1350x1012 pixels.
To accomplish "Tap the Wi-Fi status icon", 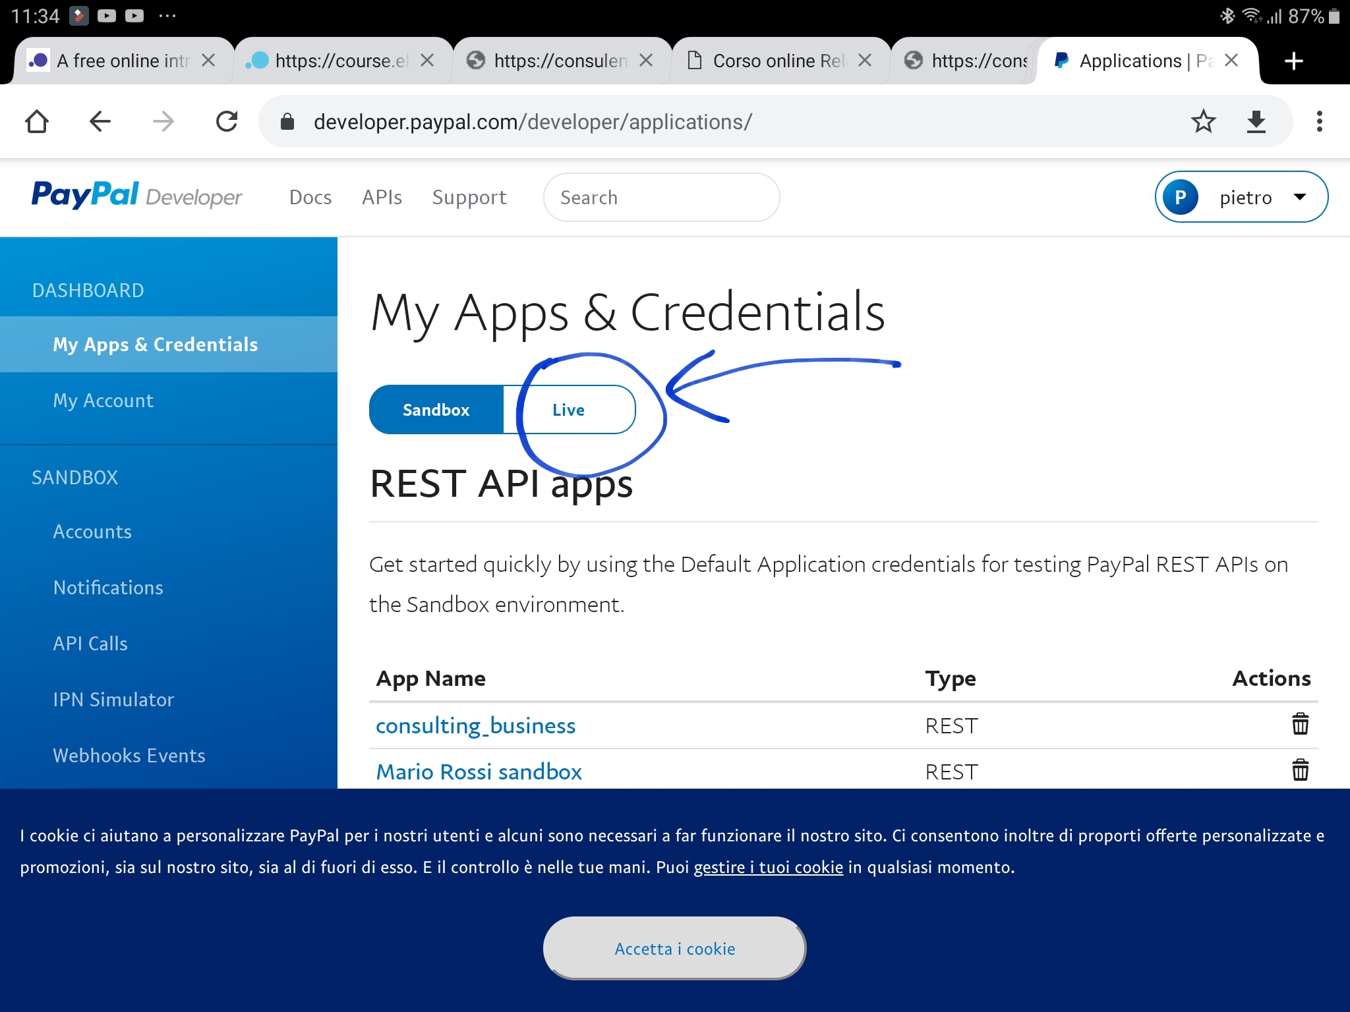I will pyautogui.click(x=1251, y=16).
